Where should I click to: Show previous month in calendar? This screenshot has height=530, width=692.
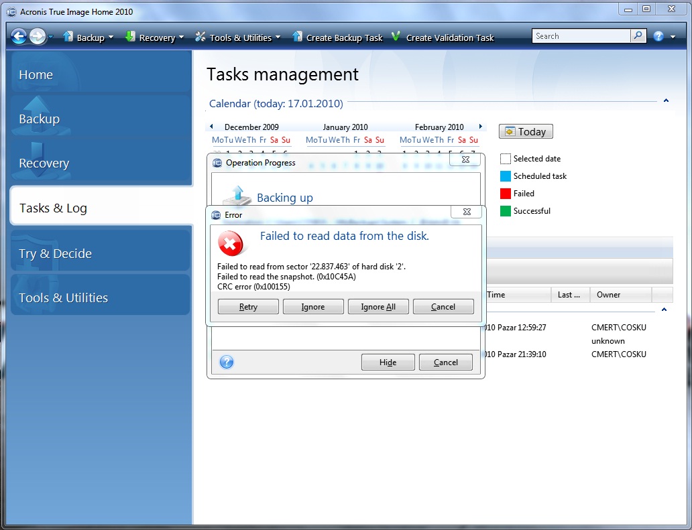pos(211,127)
